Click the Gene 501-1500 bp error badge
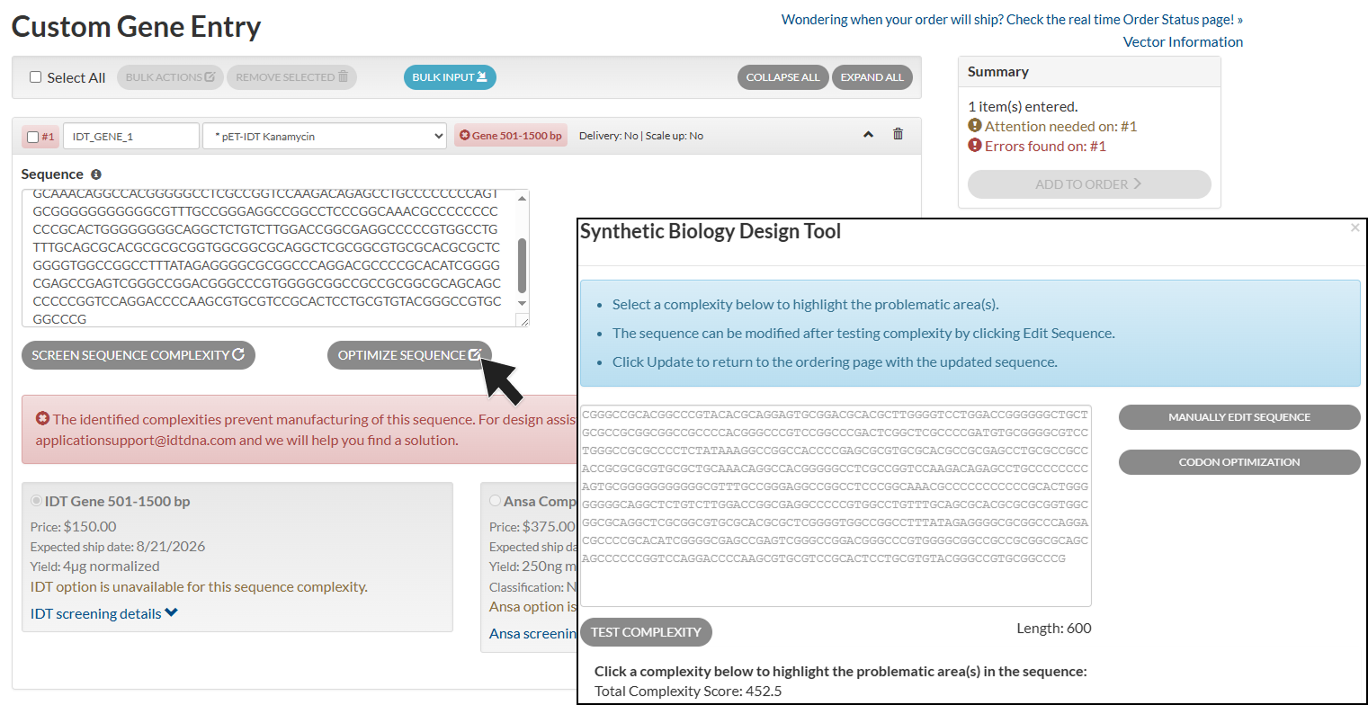 click(x=511, y=136)
